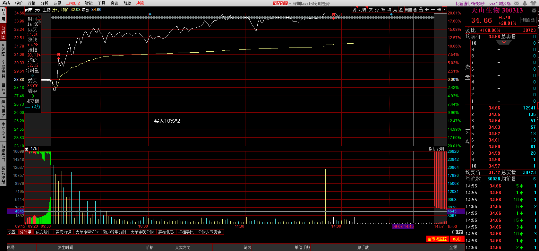Image resolution: width=539 pixels, height=251 pixels.
Task: Toggle the 突 indicator button
Action: (371, 10)
